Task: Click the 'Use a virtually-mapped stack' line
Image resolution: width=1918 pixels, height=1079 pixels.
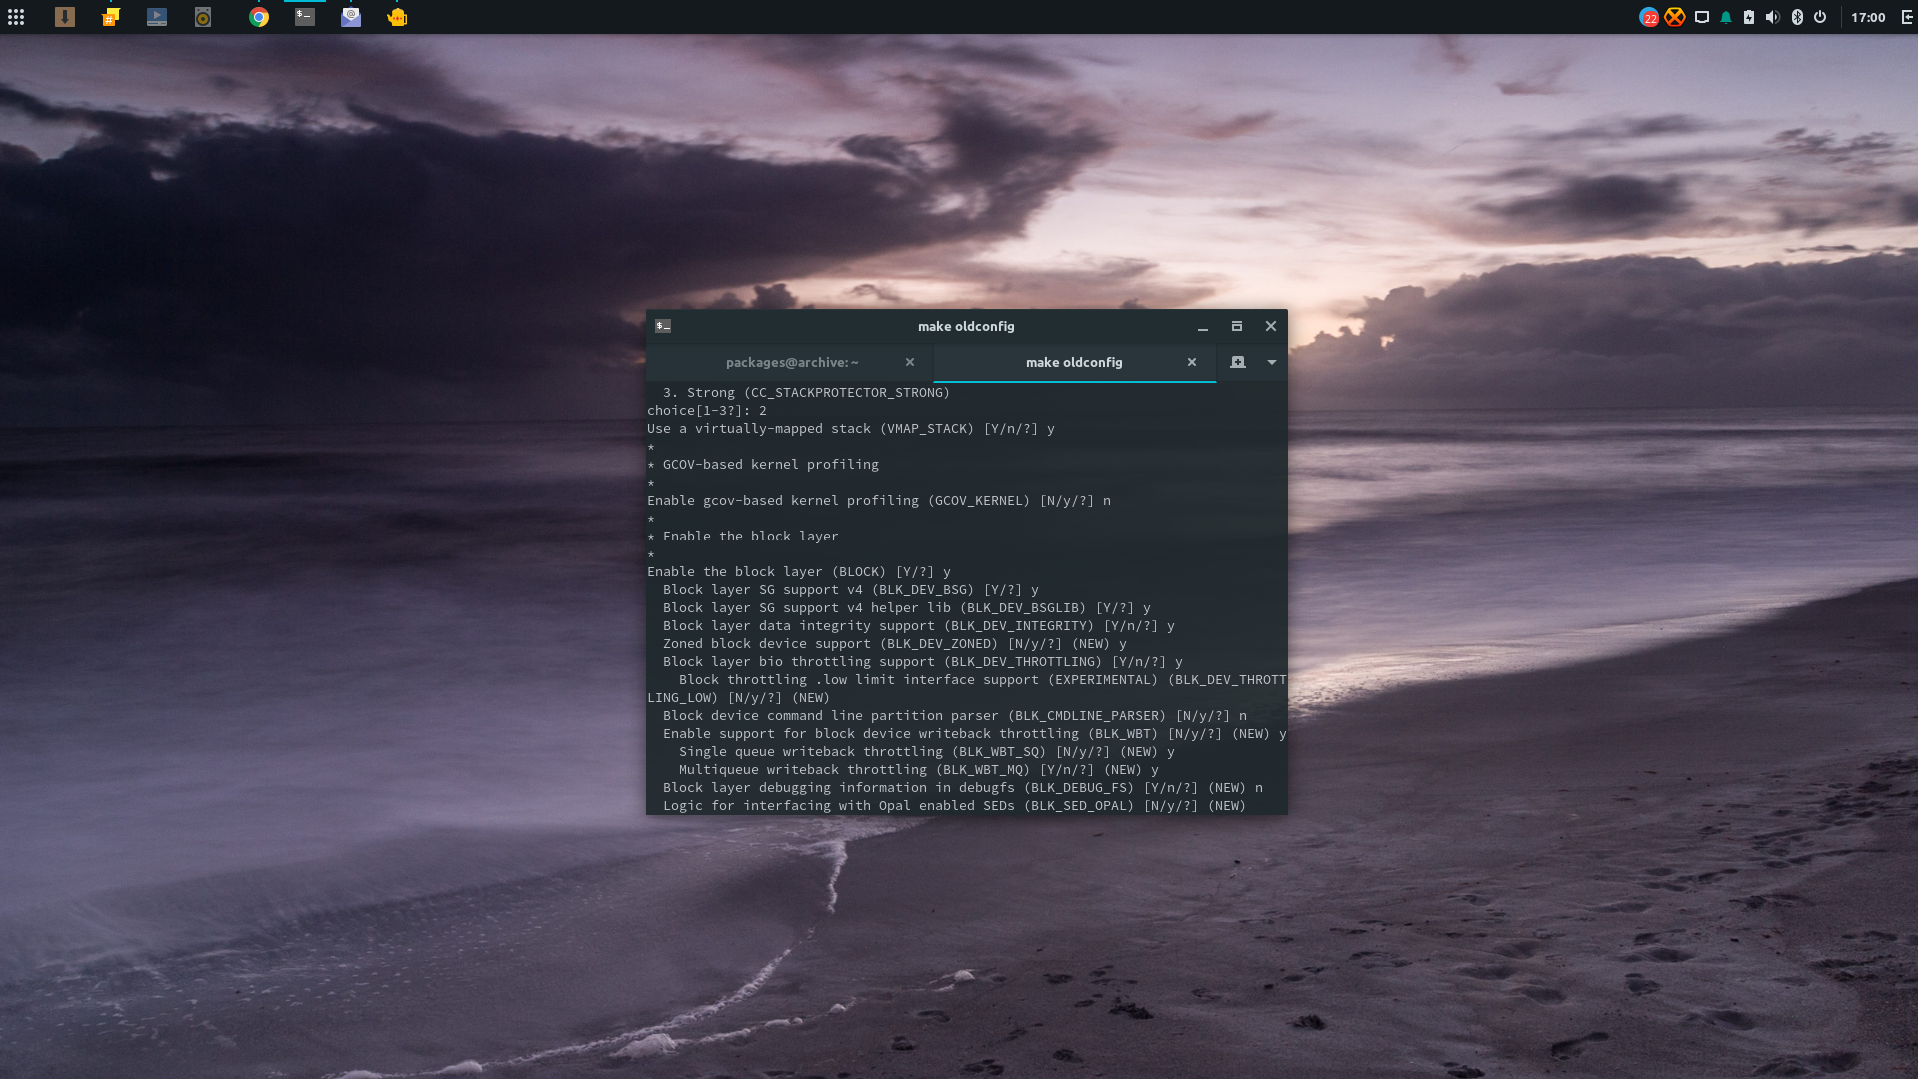Action: (851, 428)
